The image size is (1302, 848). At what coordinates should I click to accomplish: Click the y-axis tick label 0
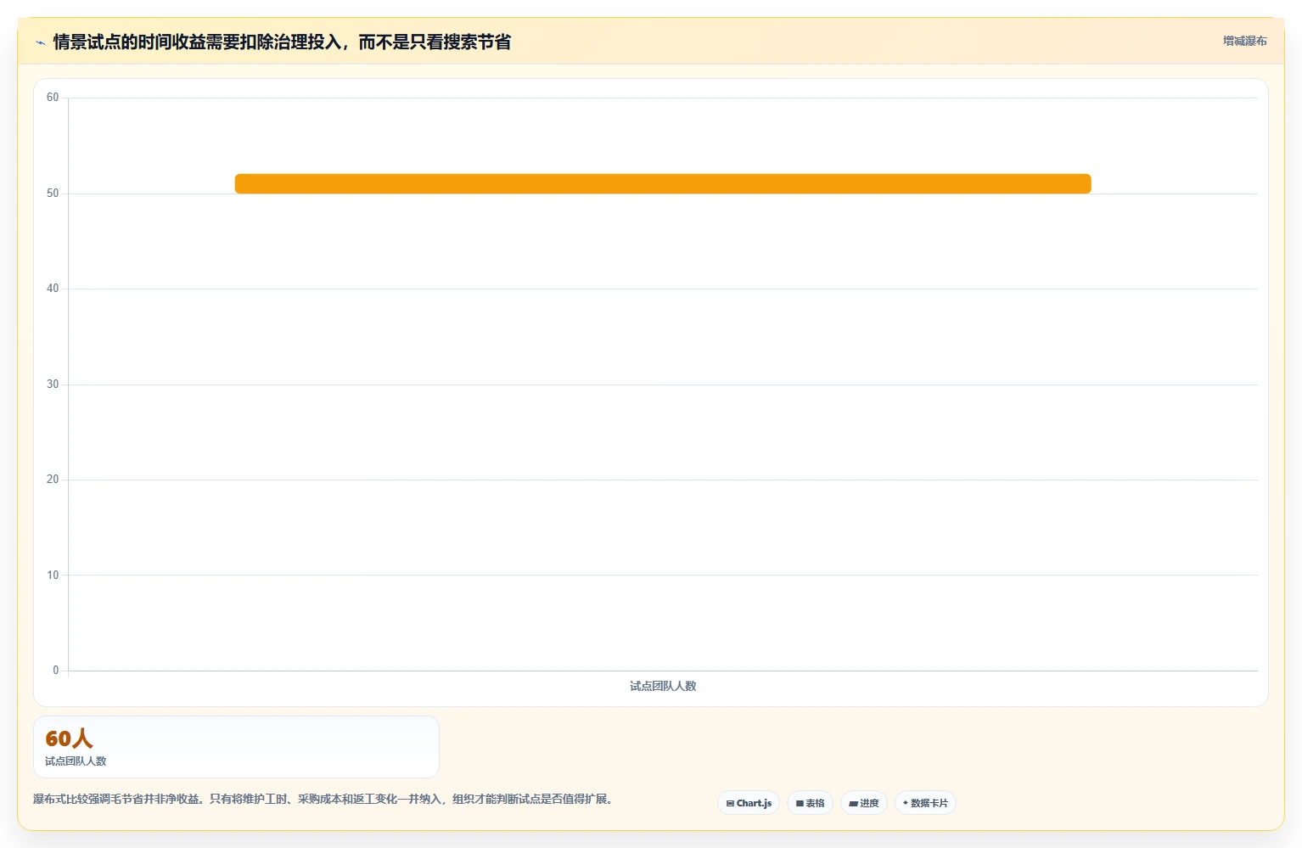(56, 671)
